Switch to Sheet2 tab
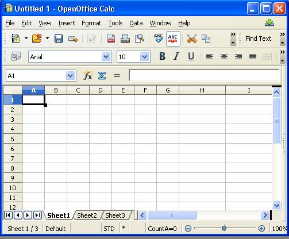 (x=87, y=215)
